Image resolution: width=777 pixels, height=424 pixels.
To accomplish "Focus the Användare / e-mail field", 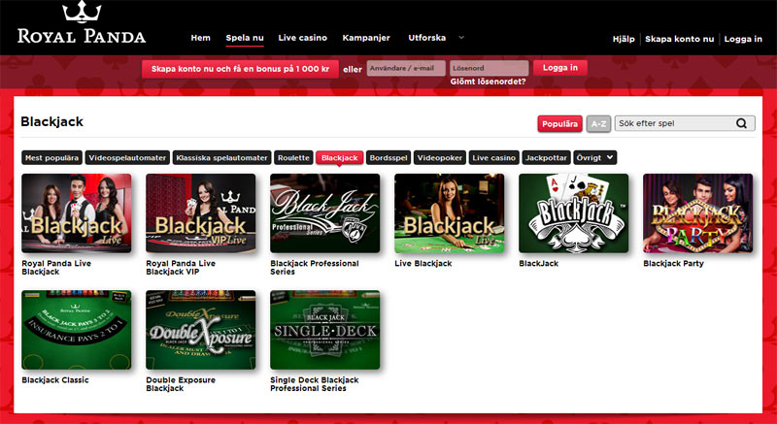I will tap(406, 68).
